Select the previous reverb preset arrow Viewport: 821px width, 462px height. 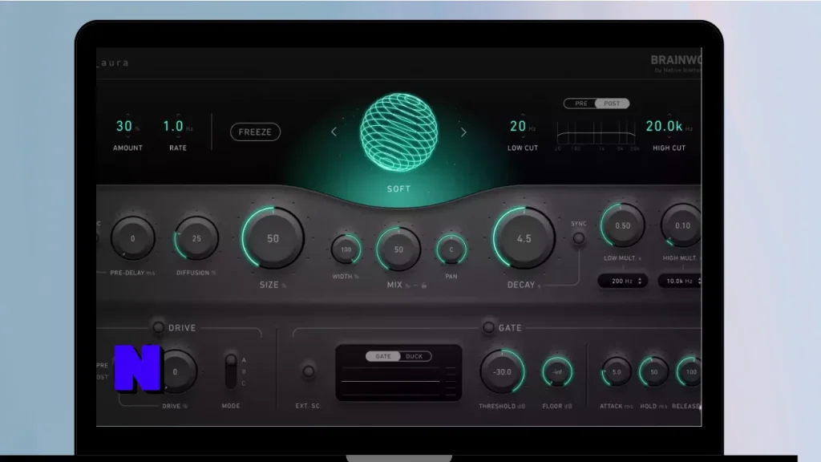click(334, 132)
